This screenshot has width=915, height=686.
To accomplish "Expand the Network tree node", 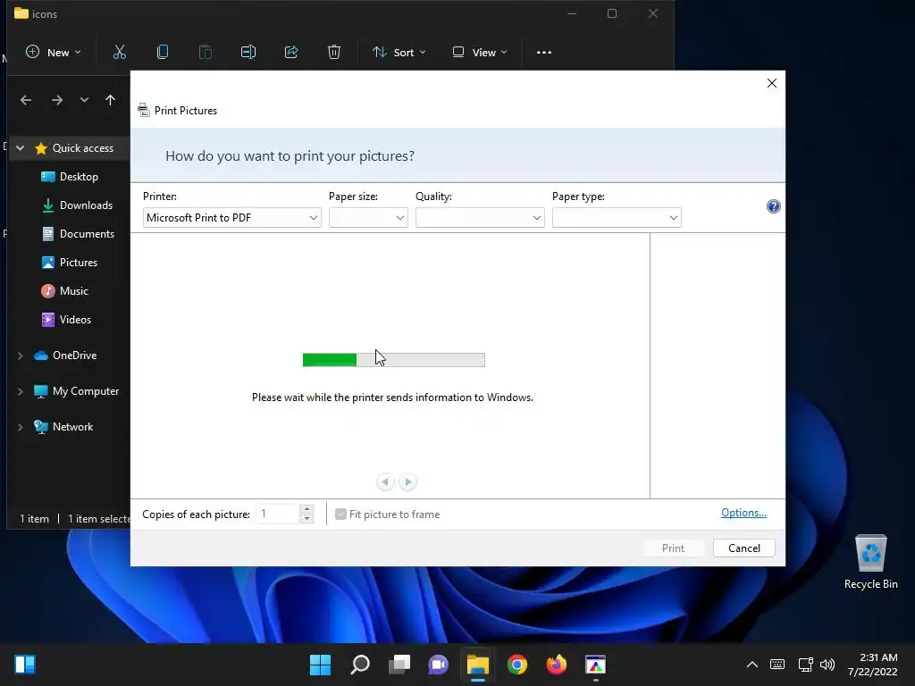I will [x=21, y=427].
